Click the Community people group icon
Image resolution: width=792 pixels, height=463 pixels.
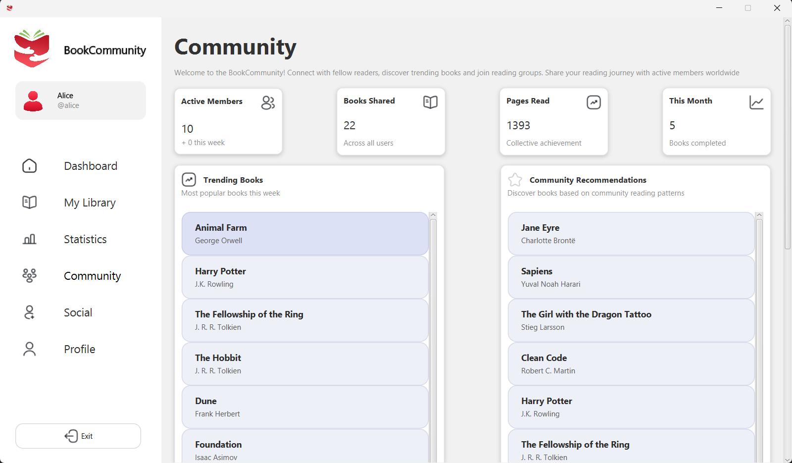(x=30, y=276)
